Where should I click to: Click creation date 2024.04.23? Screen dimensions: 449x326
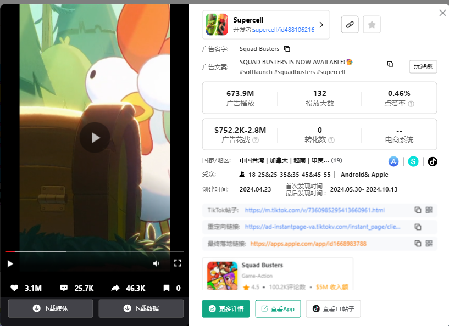coord(255,189)
